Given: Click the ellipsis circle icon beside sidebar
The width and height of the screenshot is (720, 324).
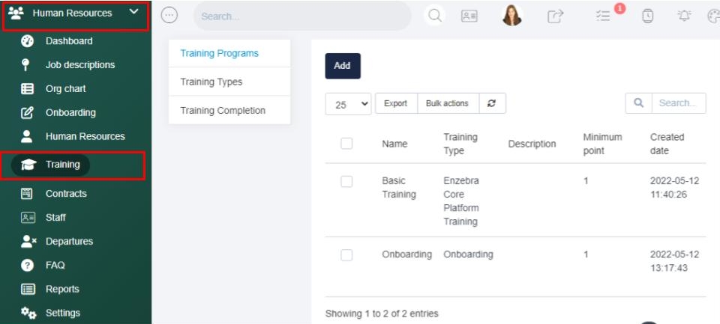Looking at the screenshot, I should (170, 15).
